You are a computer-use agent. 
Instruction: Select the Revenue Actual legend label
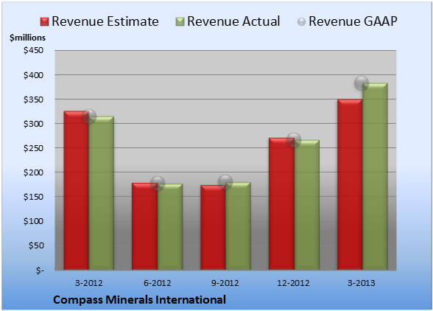(x=233, y=21)
